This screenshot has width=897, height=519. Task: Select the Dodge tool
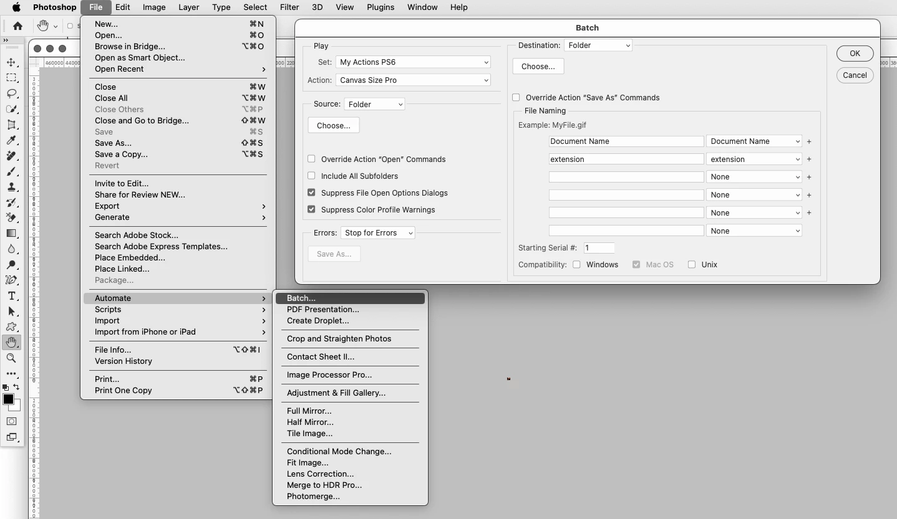coord(11,264)
